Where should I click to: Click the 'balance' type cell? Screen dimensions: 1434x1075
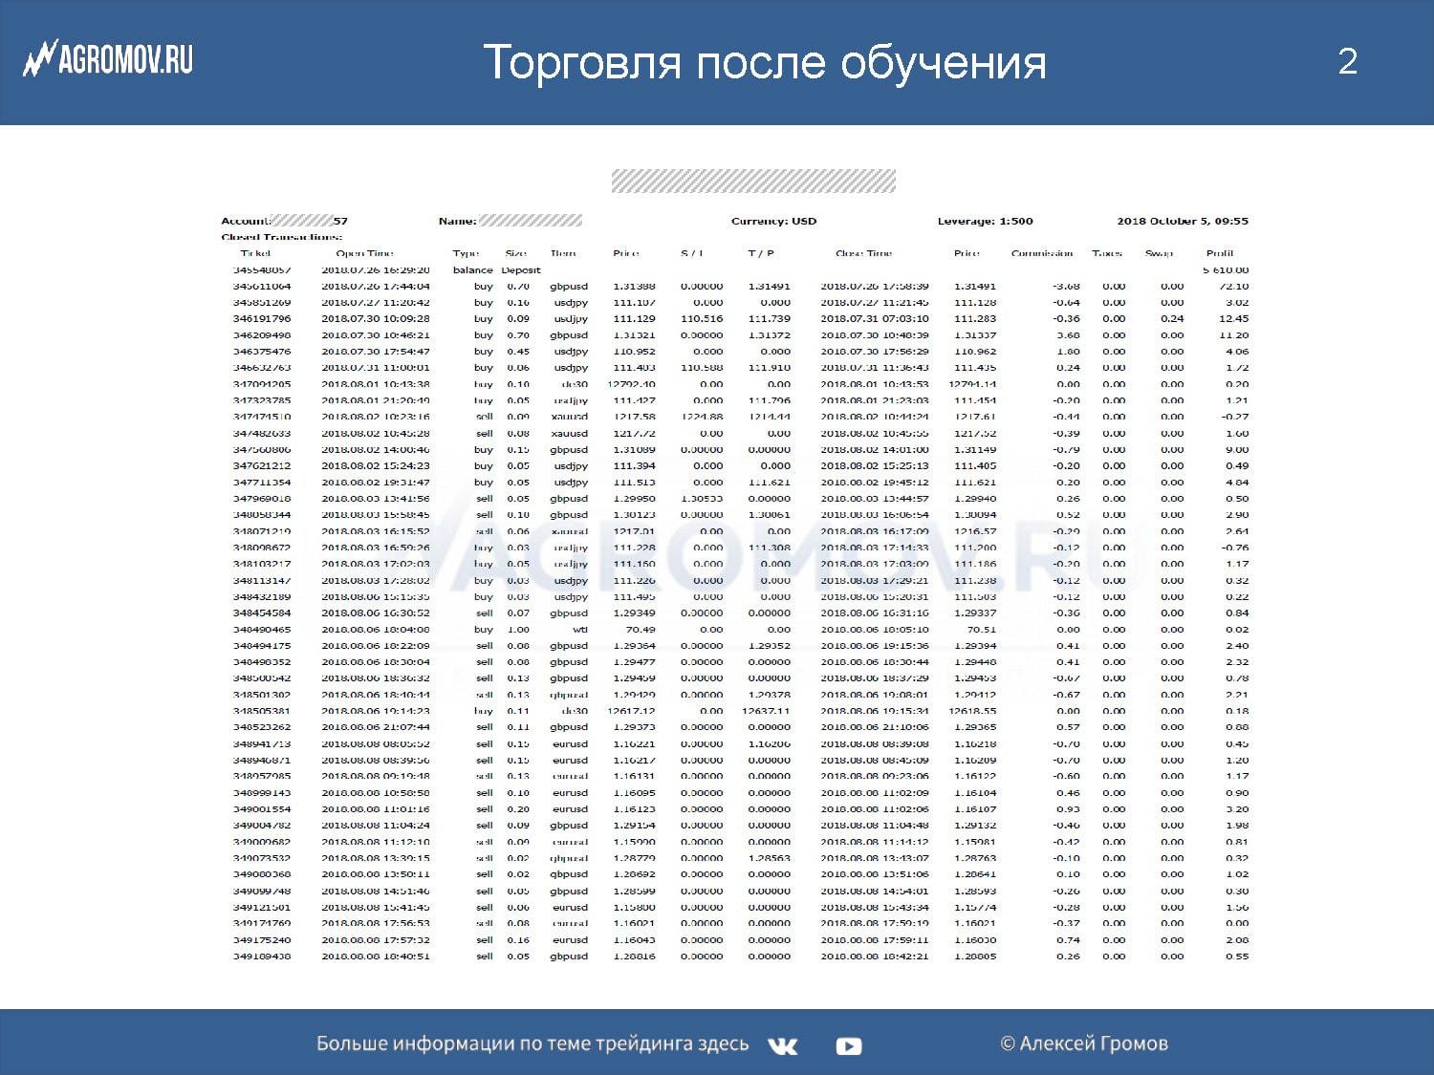pyautogui.click(x=472, y=269)
